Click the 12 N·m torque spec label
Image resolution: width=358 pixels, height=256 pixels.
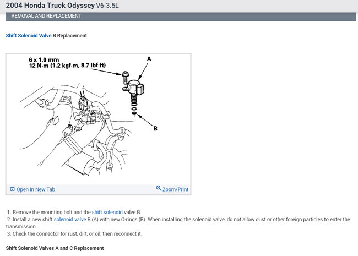tap(67, 66)
